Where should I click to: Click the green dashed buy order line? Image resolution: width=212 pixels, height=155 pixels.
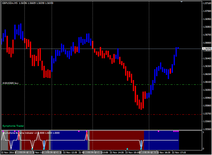pos(101,85)
